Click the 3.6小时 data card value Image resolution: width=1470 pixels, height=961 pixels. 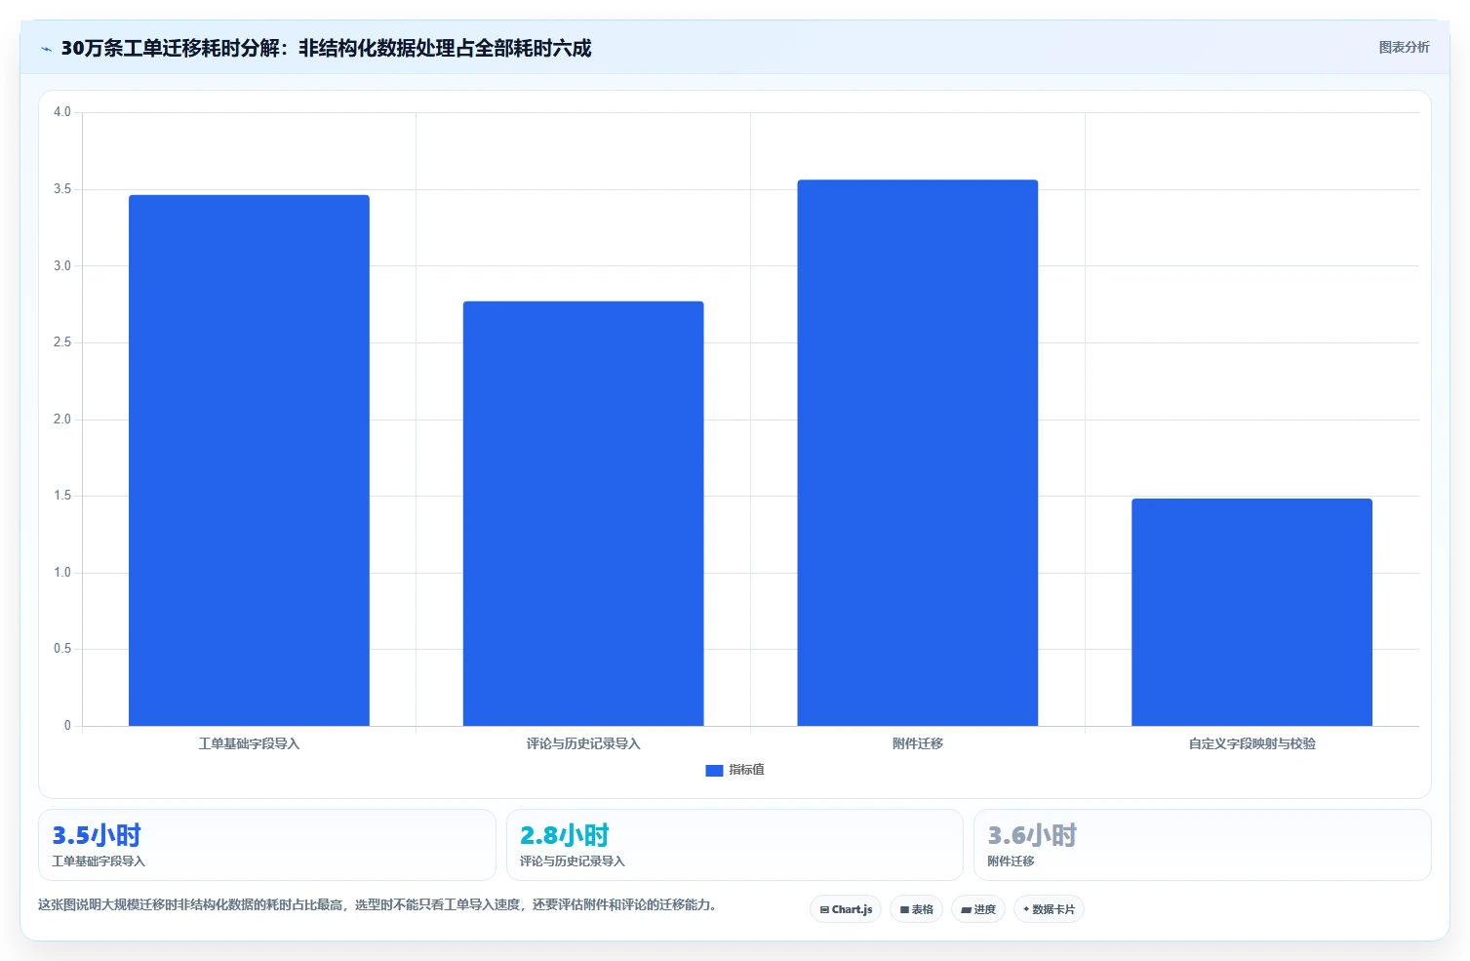point(1032,835)
